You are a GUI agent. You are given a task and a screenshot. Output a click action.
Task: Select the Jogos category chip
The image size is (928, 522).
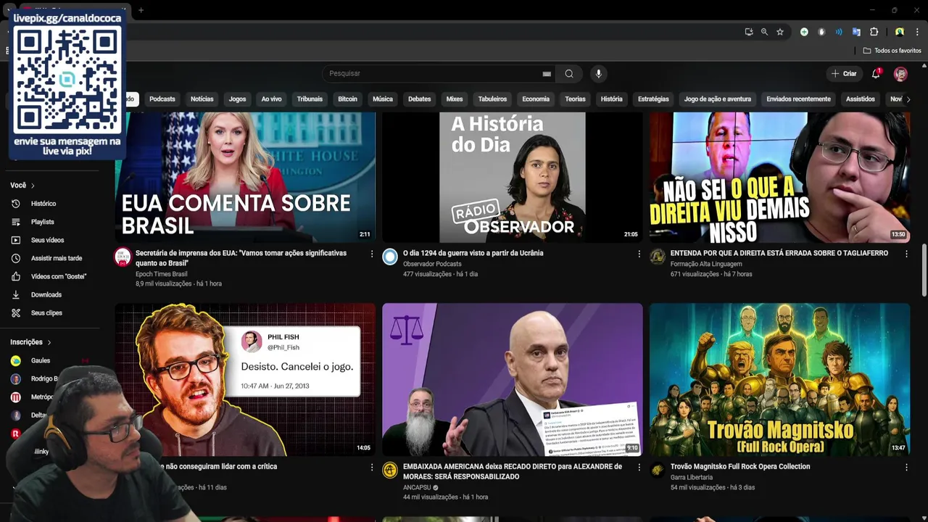(x=237, y=99)
